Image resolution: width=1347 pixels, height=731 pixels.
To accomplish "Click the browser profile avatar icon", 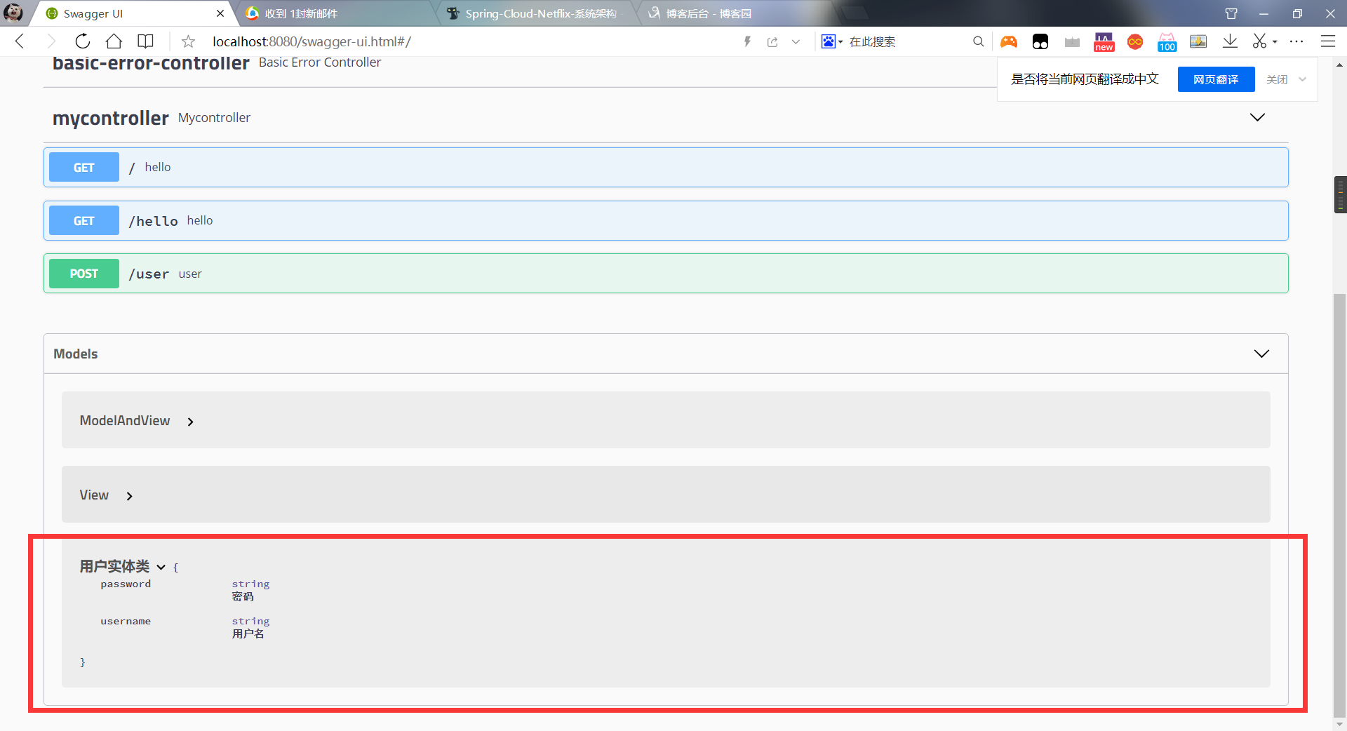I will pos(13,13).
